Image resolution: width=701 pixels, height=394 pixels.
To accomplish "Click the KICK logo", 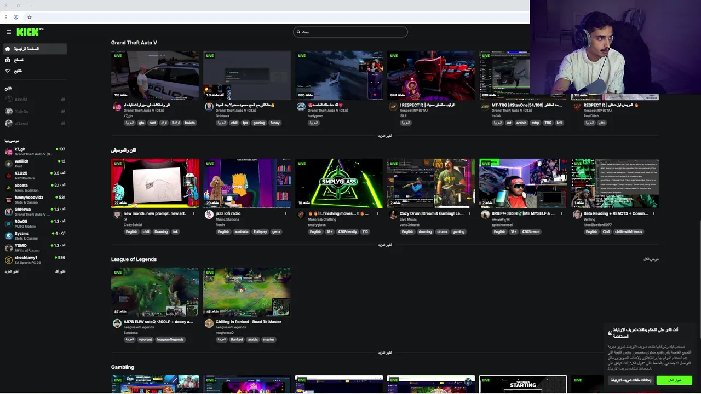I will click(30, 32).
